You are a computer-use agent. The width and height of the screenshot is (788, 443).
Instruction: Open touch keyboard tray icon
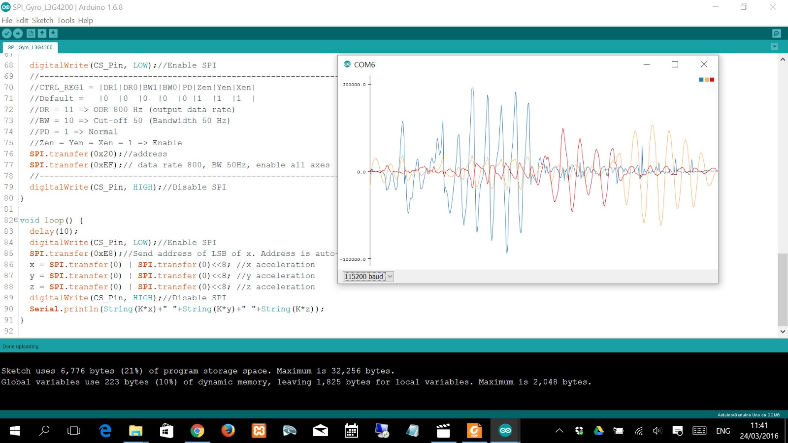pyautogui.click(x=699, y=431)
